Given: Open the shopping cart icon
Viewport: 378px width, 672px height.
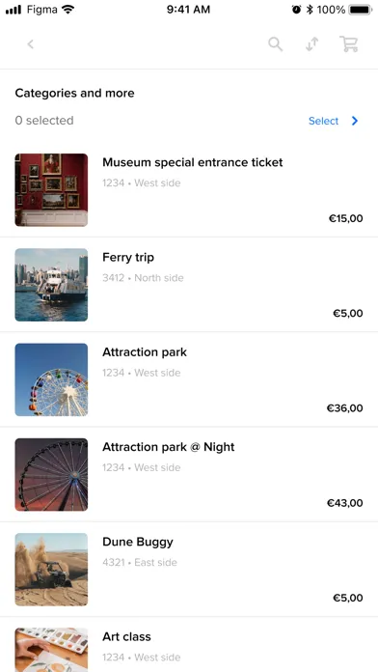Looking at the screenshot, I should [x=349, y=44].
